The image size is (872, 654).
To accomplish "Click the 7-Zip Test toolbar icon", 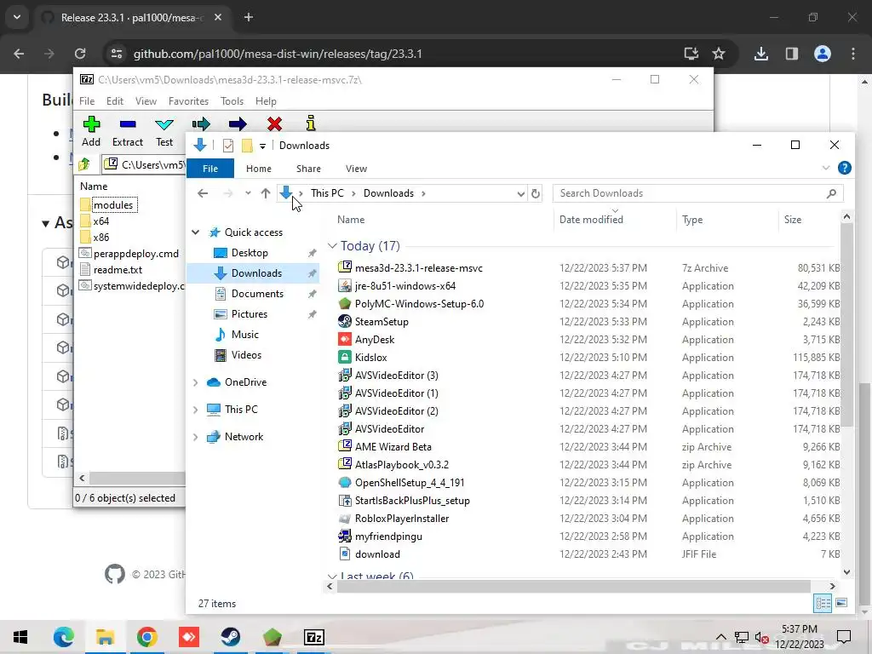I will pyautogui.click(x=164, y=124).
